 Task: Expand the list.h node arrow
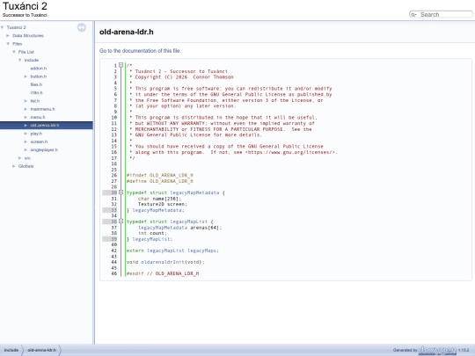pyautogui.click(x=26, y=101)
